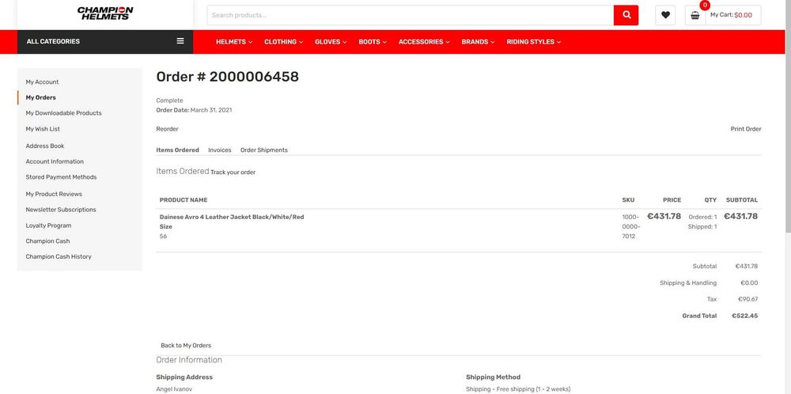Open My Wish List in sidebar
The width and height of the screenshot is (791, 394).
43,129
